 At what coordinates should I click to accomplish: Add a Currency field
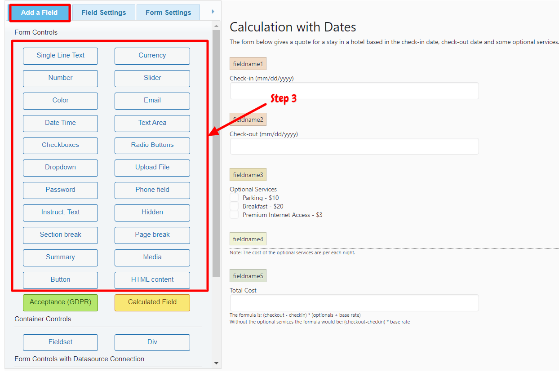152,56
